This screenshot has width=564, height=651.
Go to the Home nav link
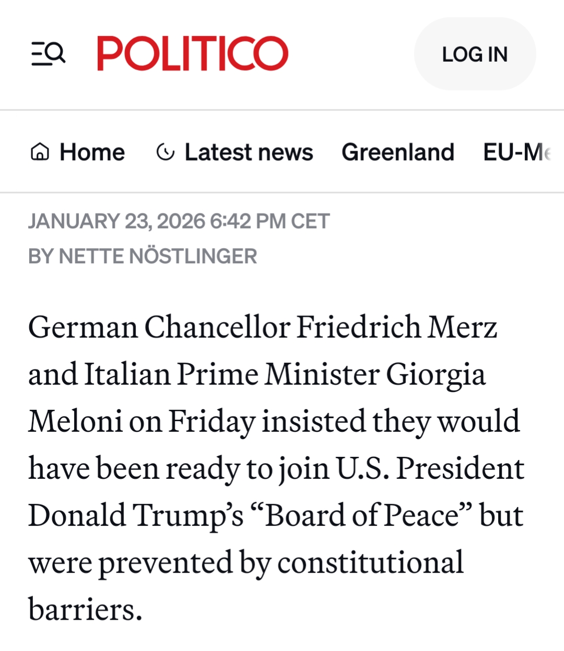[92, 152]
